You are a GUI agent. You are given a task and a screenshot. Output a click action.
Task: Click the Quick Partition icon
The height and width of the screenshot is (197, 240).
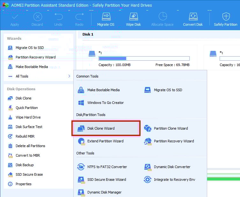(x=11, y=108)
